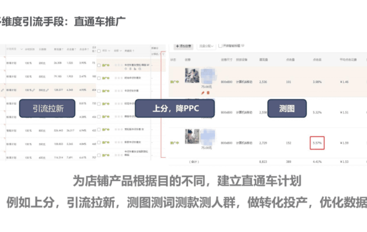The height and width of the screenshot is (232, 367).
Task: Click the blurred product image in 5.57% row
Action: pyautogui.click(x=208, y=137)
